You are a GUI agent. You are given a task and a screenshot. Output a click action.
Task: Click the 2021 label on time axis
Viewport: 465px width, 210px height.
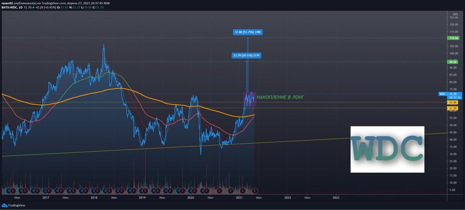[x=239, y=197]
